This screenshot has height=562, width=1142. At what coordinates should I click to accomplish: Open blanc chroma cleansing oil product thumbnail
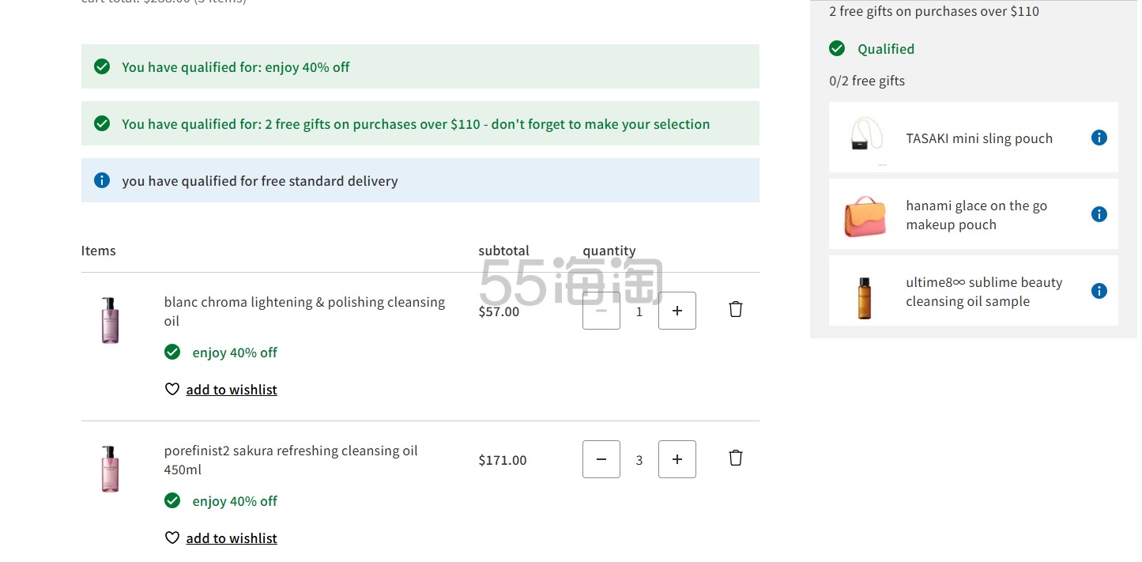tap(110, 320)
